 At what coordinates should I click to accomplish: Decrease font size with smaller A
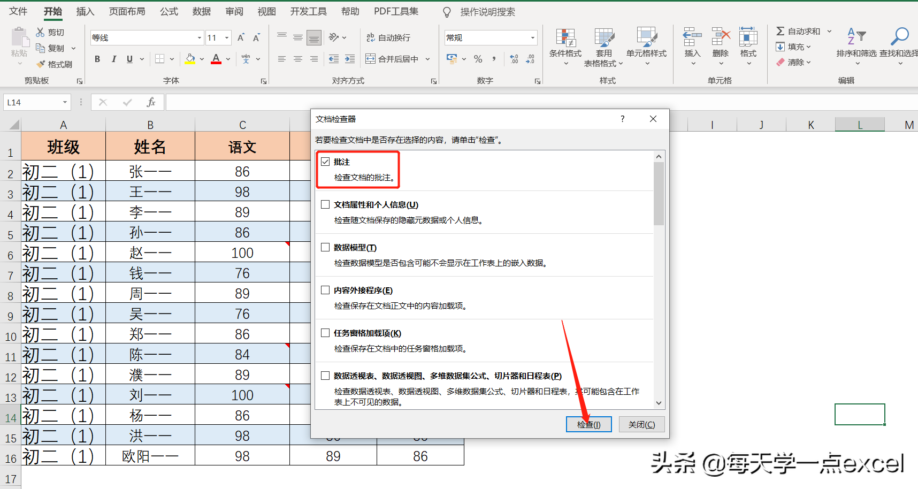click(x=256, y=37)
